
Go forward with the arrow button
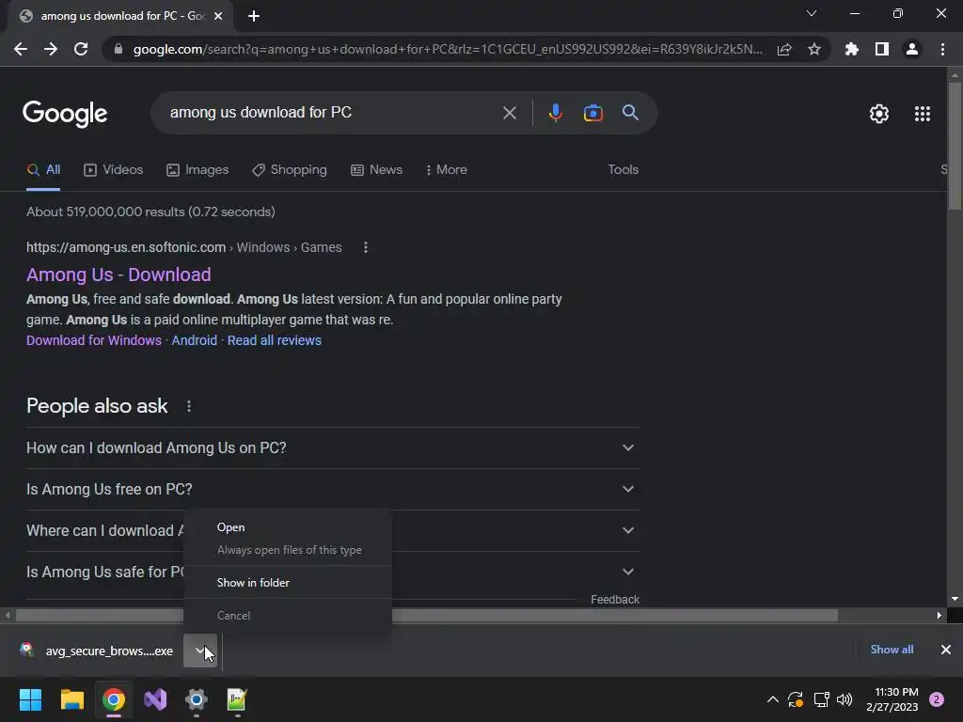point(51,49)
